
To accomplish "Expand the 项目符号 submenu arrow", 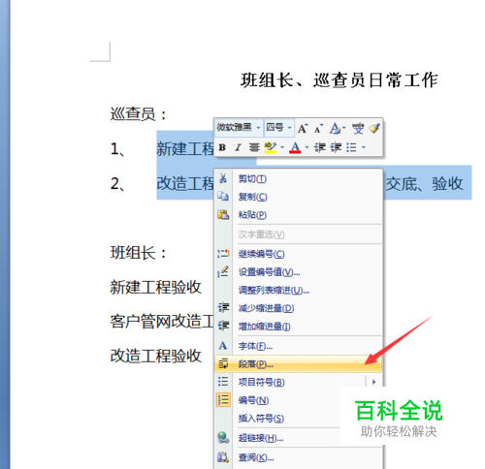I will 374,382.
